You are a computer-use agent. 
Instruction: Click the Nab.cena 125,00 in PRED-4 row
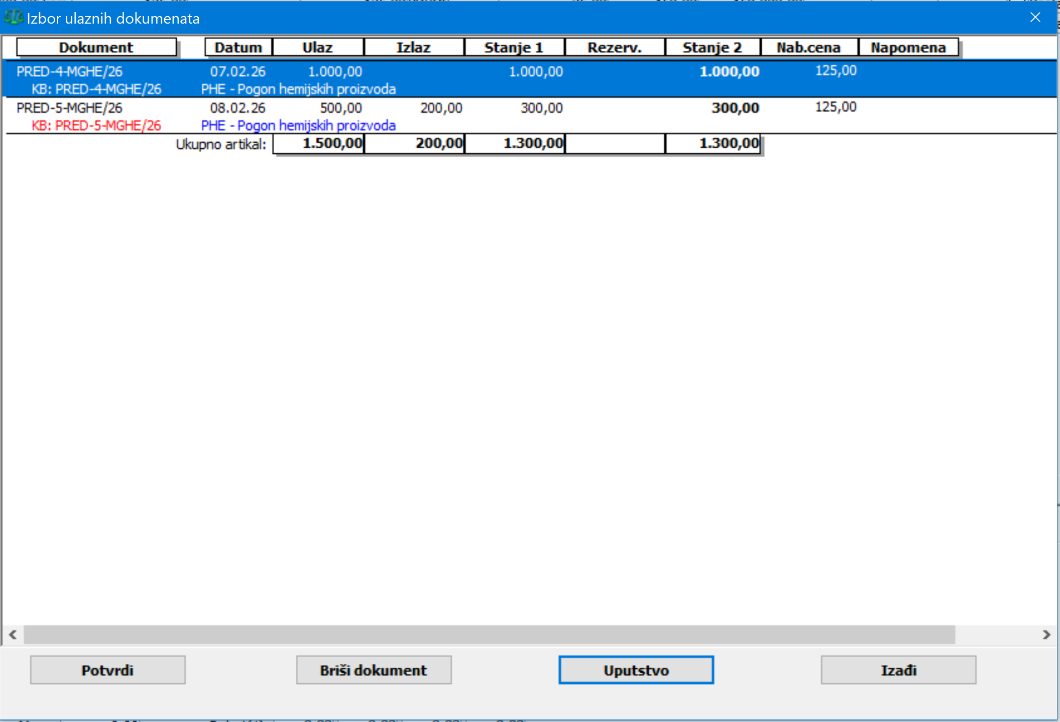836,70
